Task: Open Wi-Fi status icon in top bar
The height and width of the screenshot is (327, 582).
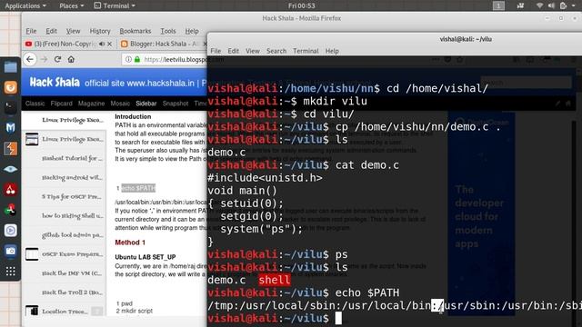Action: 539,5
